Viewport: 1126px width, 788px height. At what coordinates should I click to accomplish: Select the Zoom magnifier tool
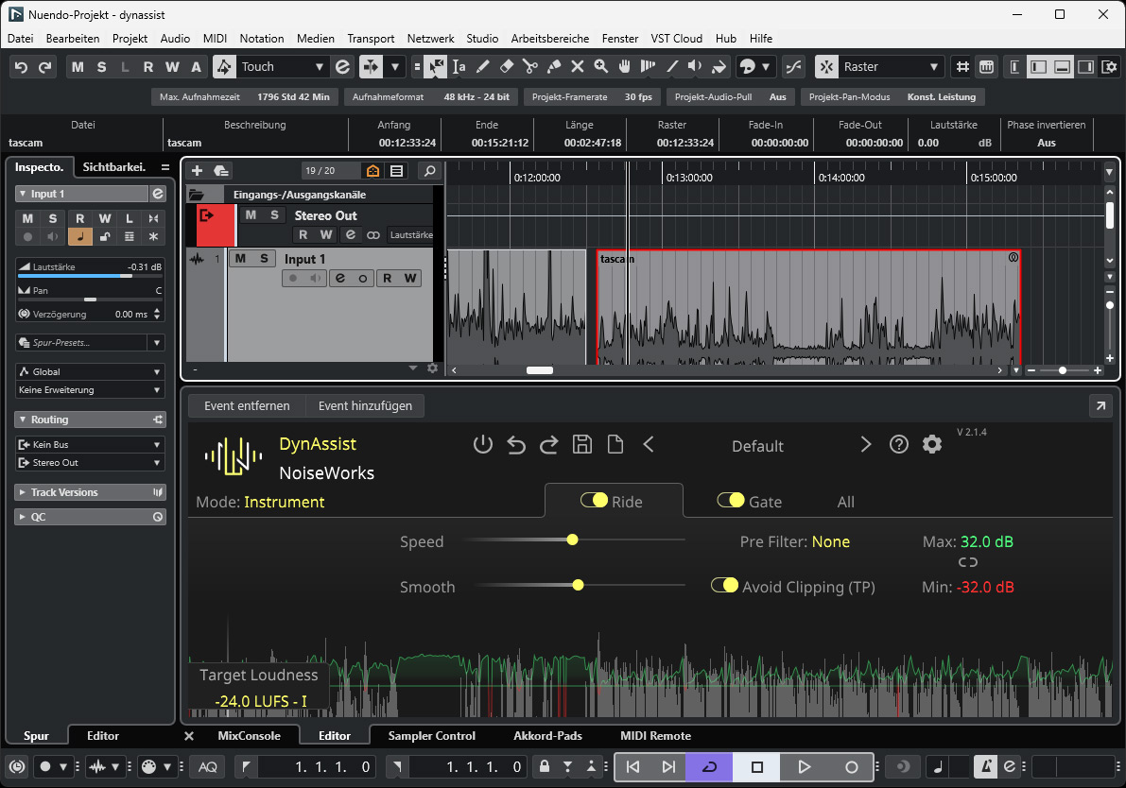point(601,67)
